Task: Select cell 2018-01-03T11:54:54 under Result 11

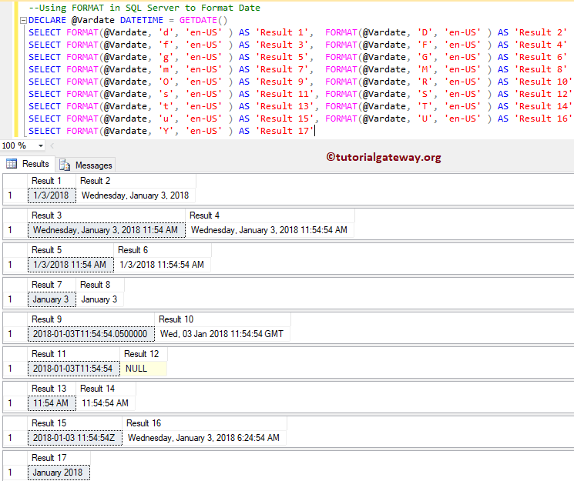Action: (x=74, y=369)
